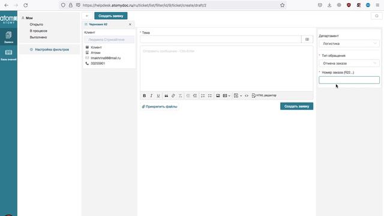Insert a bulleted list

tap(210, 96)
